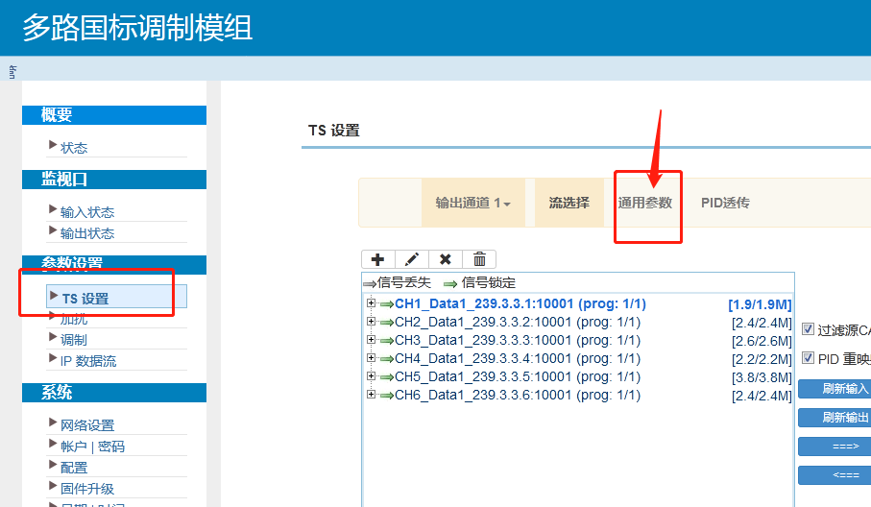Click the X remove icon button
The height and width of the screenshot is (507, 871).
click(x=446, y=259)
